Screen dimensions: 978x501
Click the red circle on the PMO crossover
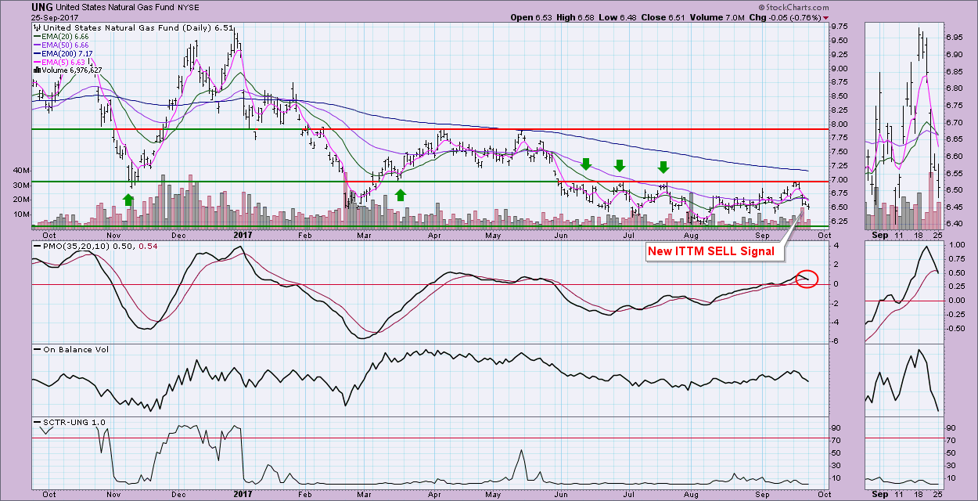pos(806,278)
